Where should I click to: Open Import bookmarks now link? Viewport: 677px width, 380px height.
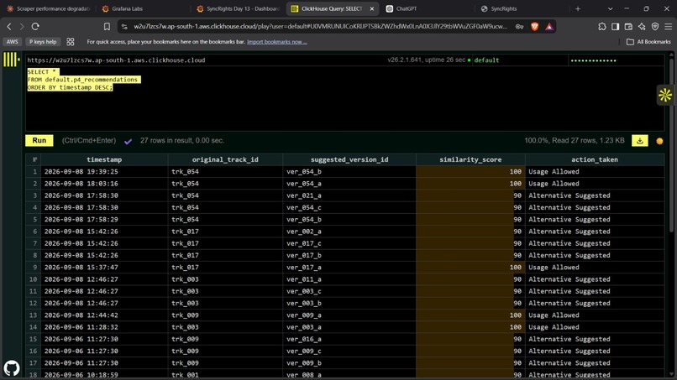tap(276, 42)
